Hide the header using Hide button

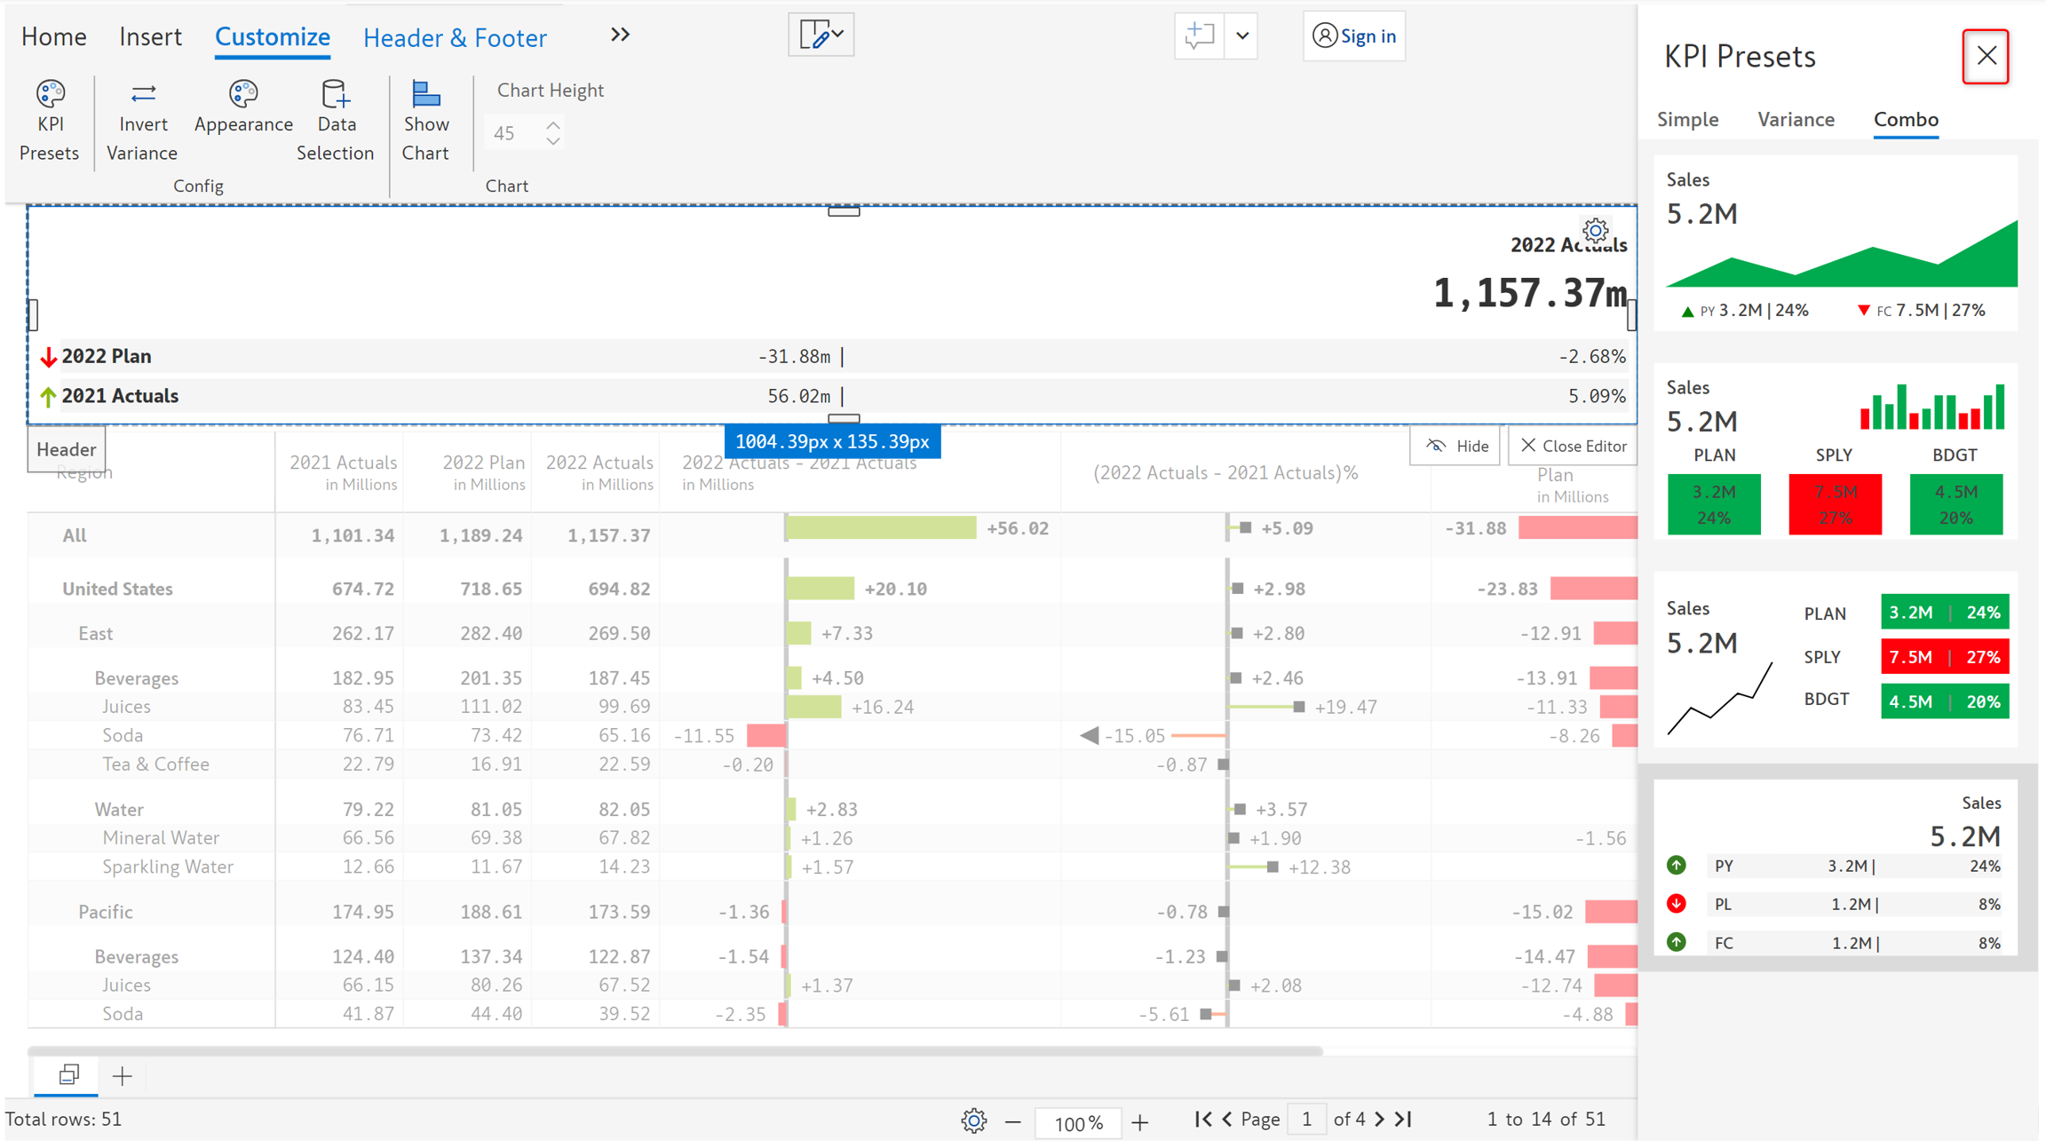1455,446
